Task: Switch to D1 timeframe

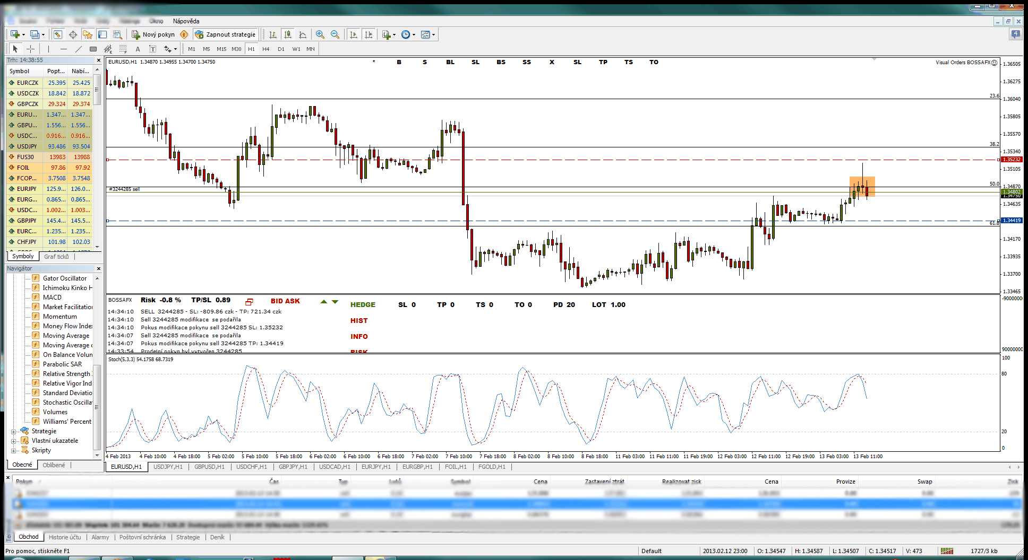Action: 281,49
